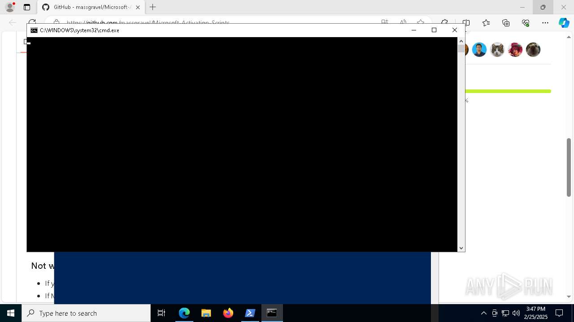The width and height of the screenshot is (574, 322).
Task: Close the GitHub massgravel browser tab
Action: (138, 7)
